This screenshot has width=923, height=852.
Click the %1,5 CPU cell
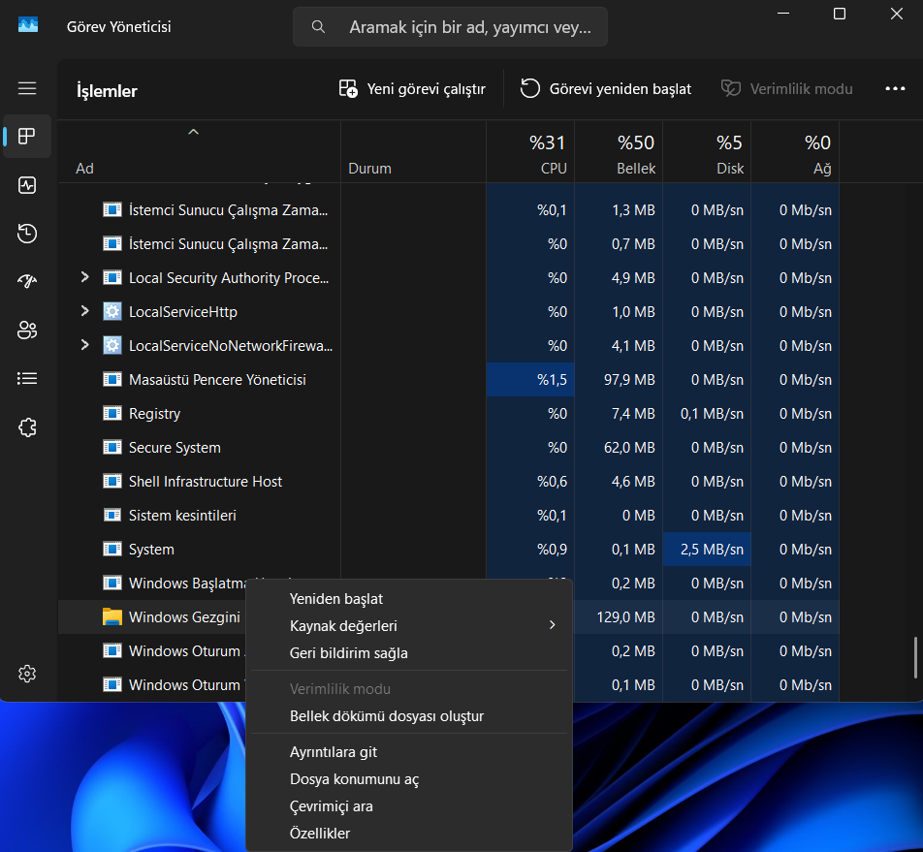[530, 380]
